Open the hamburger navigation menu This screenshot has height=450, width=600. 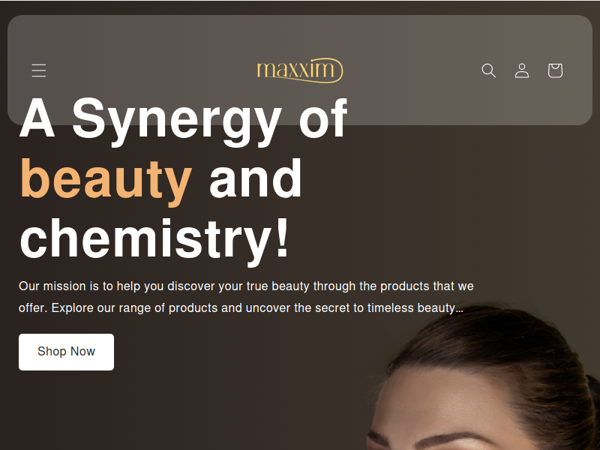tap(39, 70)
